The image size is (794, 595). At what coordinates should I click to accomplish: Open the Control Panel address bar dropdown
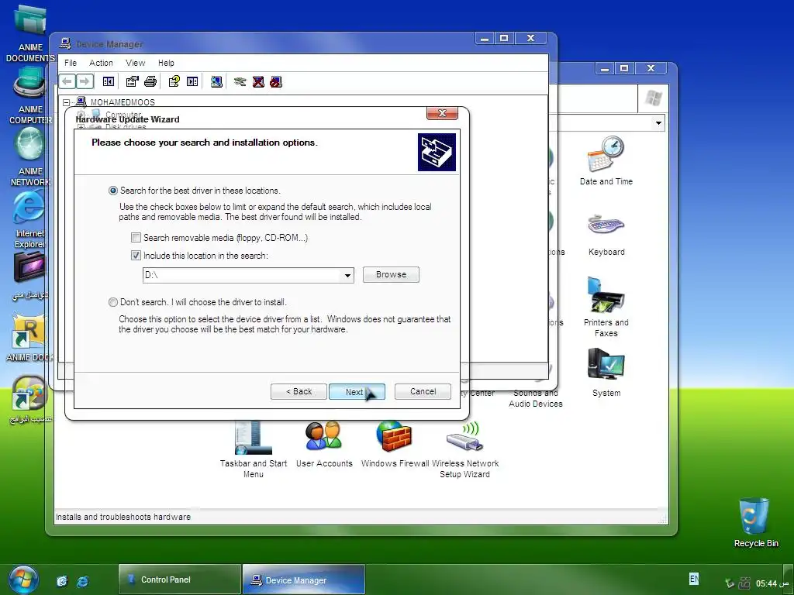[658, 123]
